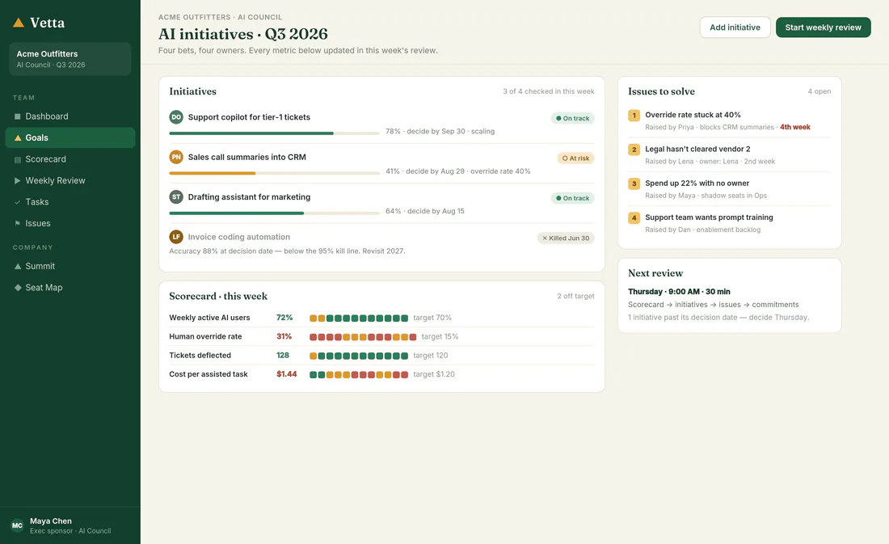
Task: Open issue Support team wants prompt training
Action: pos(709,217)
